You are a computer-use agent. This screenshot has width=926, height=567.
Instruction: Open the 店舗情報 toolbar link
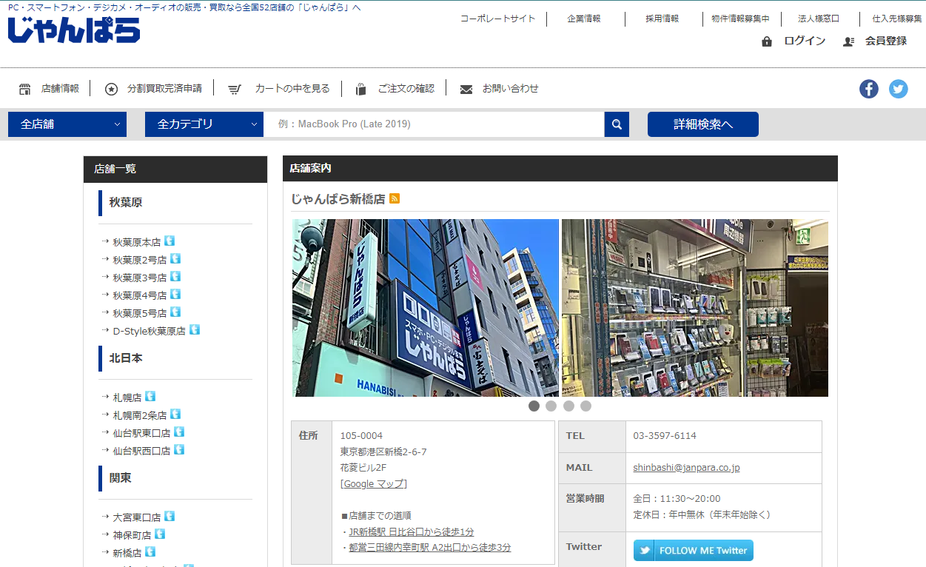tap(60, 89)
